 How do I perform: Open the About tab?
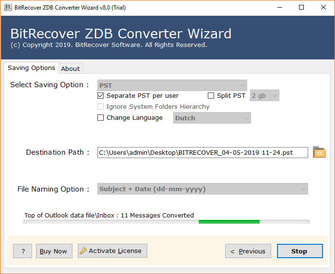pyautogui.click(x=71, y=68)
